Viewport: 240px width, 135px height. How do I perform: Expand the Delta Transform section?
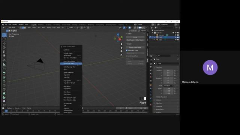tap(162, 97)
